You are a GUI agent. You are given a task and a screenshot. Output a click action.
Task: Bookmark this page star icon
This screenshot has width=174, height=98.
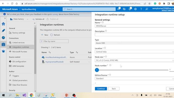150,4
